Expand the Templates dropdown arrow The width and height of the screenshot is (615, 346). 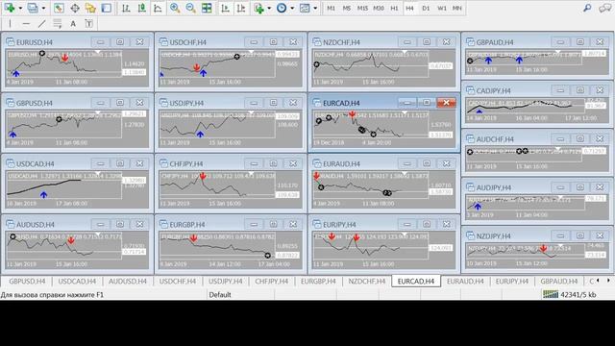315,8
